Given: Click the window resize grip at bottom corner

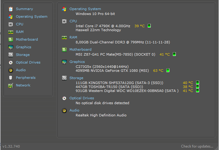Looking at the screenshot, I should (217, 148).
